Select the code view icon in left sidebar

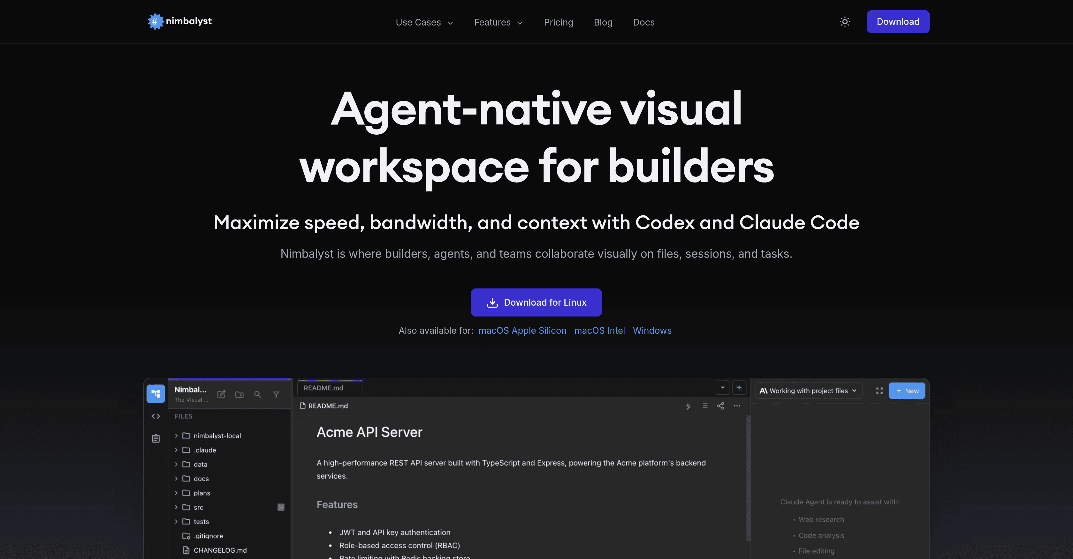coord(156,416)
